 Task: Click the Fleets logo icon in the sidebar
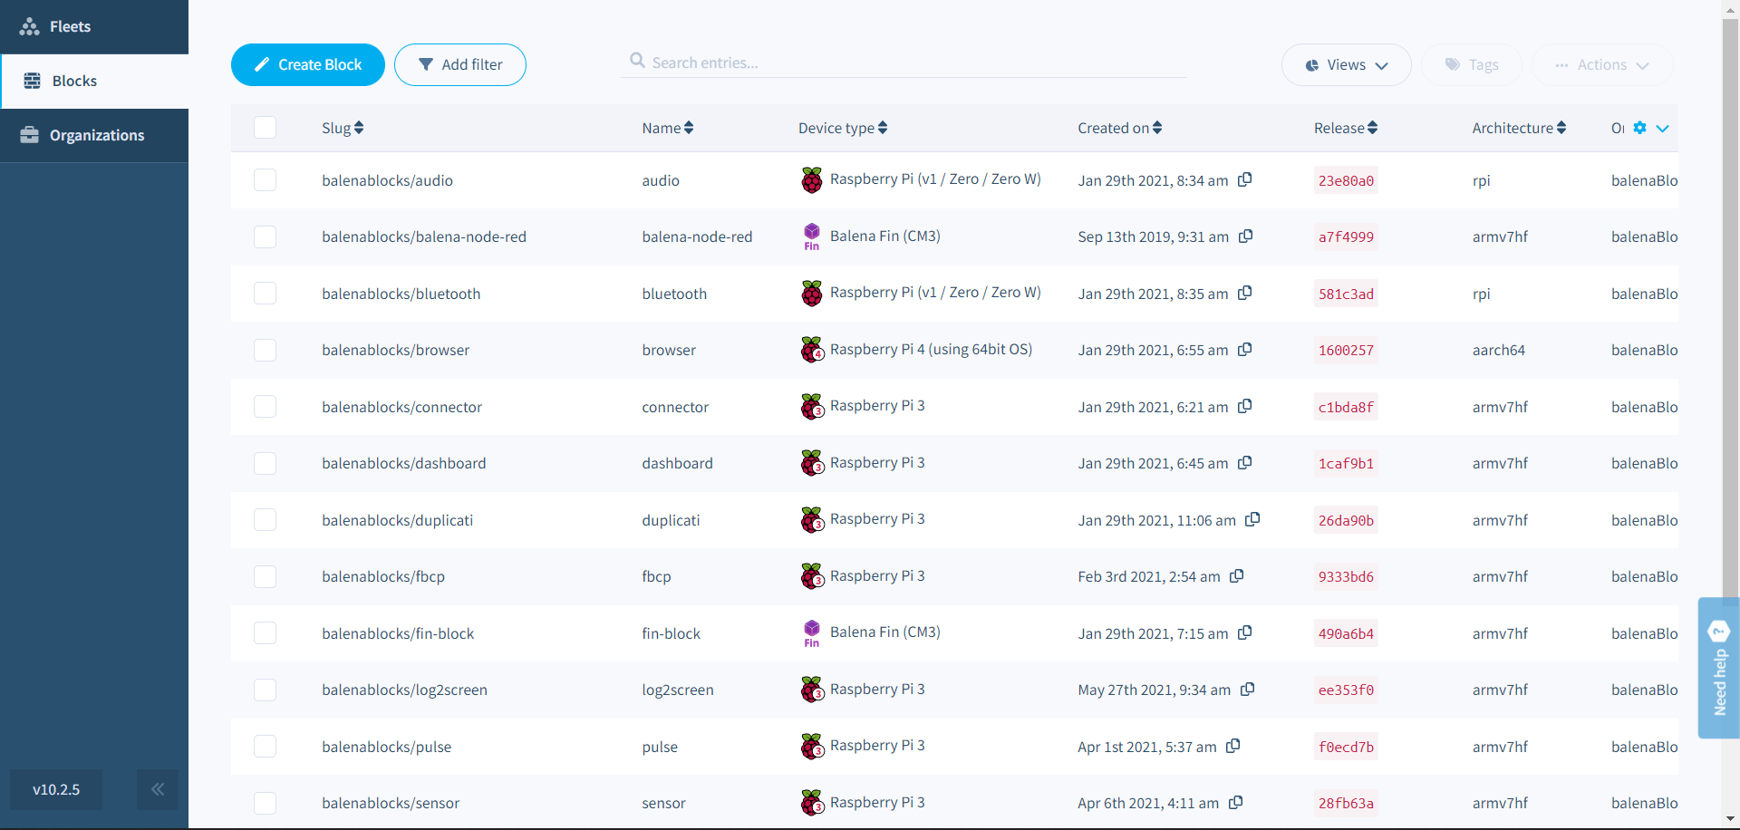pyautogui.click(x=29, y=26)
